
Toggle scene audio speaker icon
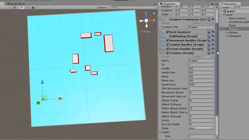27,7
